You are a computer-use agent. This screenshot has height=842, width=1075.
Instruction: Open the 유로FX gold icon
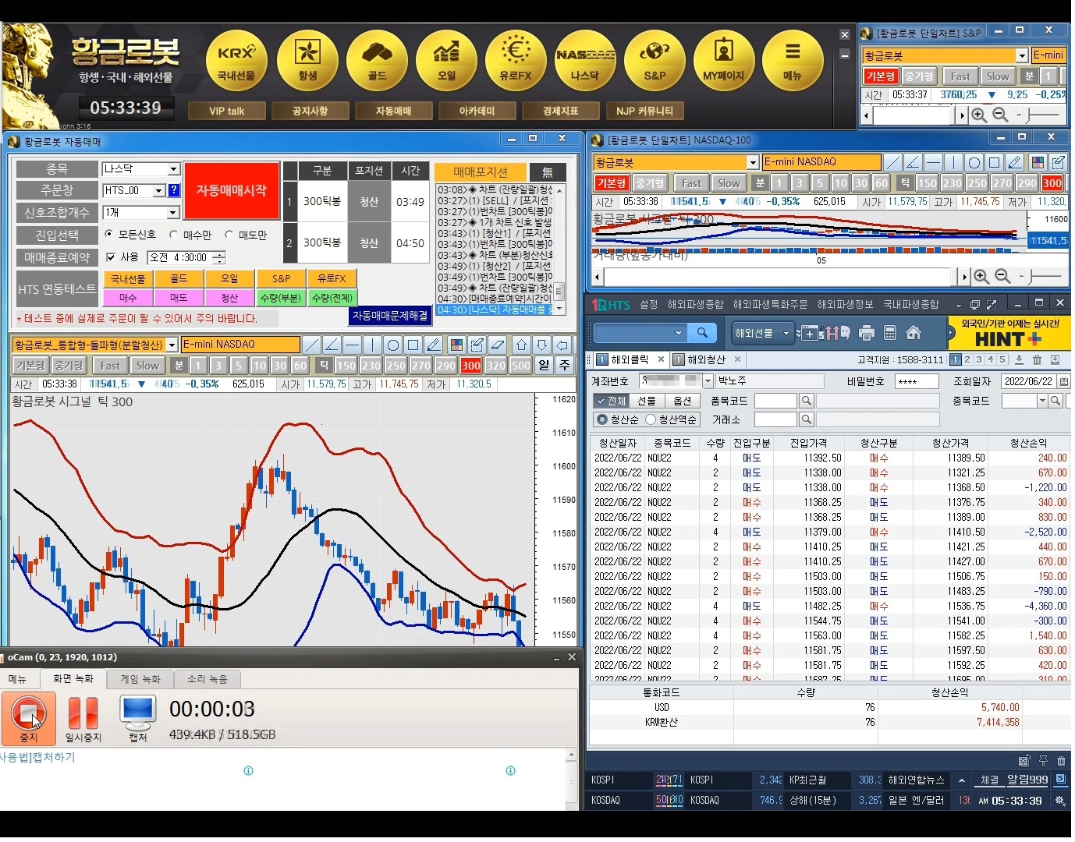(516, 61)
